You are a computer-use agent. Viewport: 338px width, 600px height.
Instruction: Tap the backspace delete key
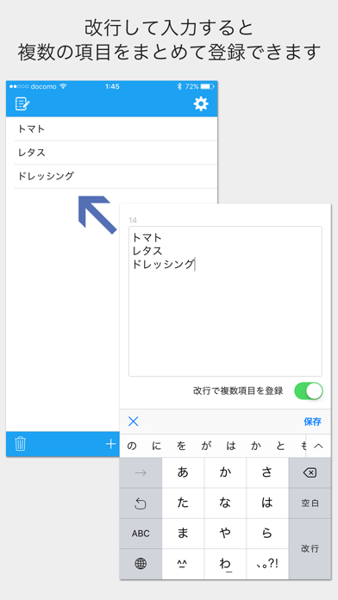click(310, 473)
